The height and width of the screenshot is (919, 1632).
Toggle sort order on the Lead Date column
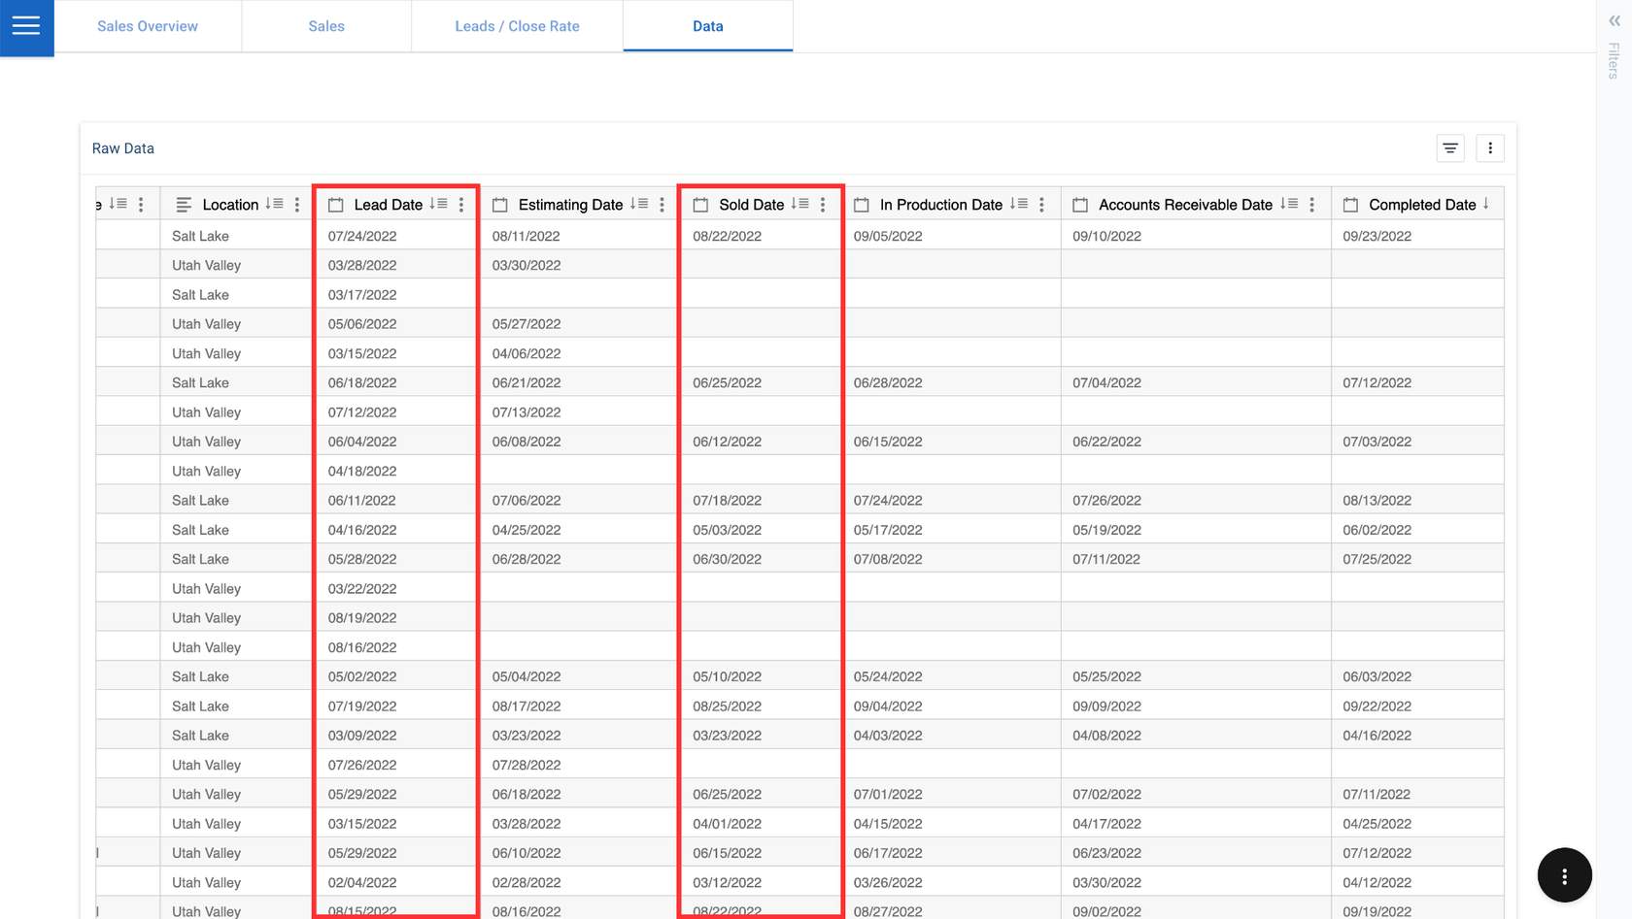pos(437,205)
